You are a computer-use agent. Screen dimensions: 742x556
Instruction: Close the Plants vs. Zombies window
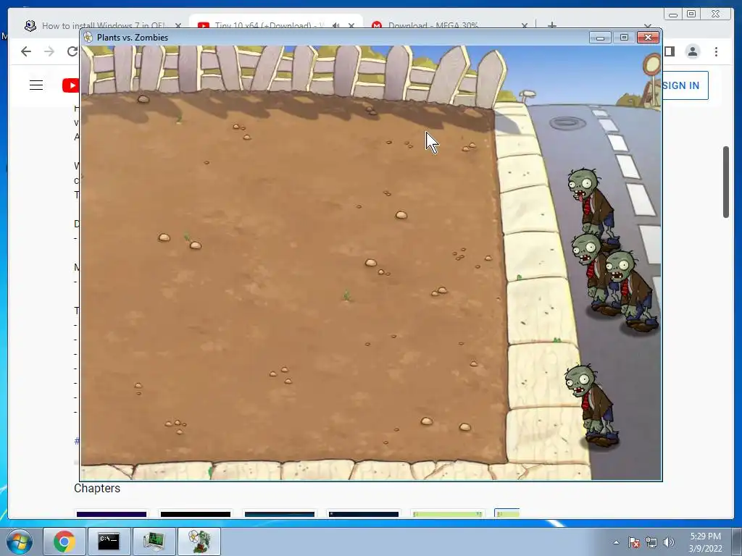648,38
